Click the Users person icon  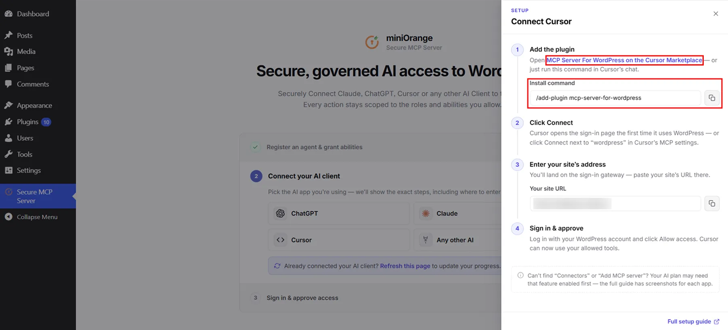tap(8, 138)
